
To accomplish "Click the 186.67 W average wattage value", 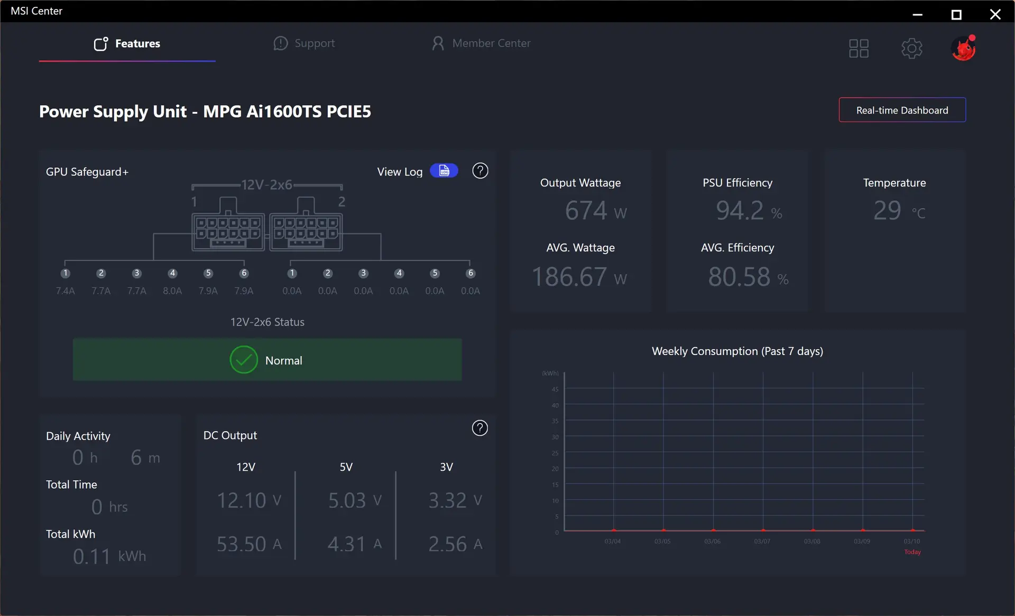I will (x=579, y=277).
